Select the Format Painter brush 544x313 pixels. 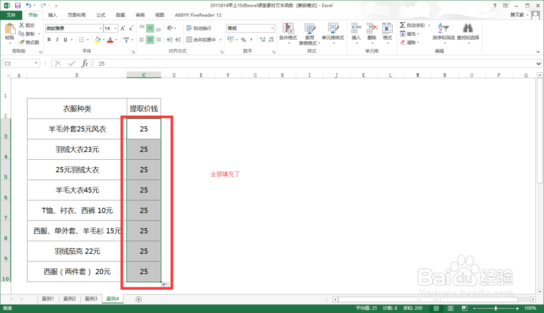pyautogui.click(x=22, y=42)
